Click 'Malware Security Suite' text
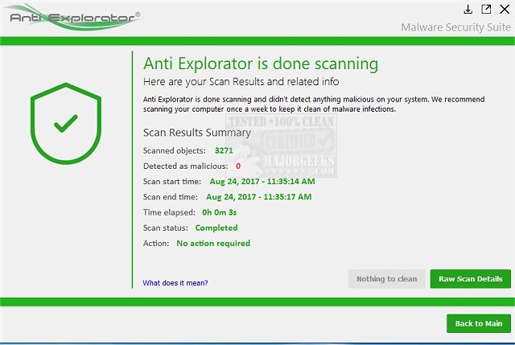 [x=456, y=27]
